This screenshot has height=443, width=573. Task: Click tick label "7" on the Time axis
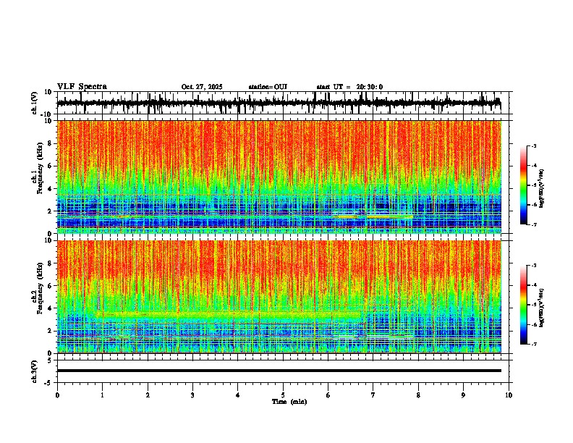click(373, 395)
